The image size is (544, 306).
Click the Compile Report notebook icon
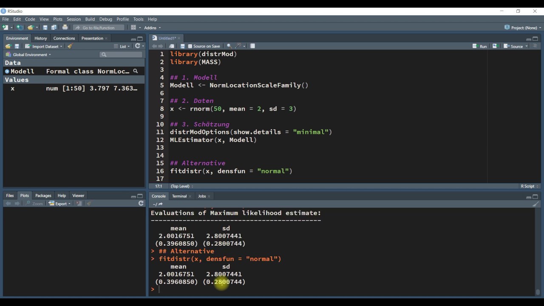tap(252, 46)
